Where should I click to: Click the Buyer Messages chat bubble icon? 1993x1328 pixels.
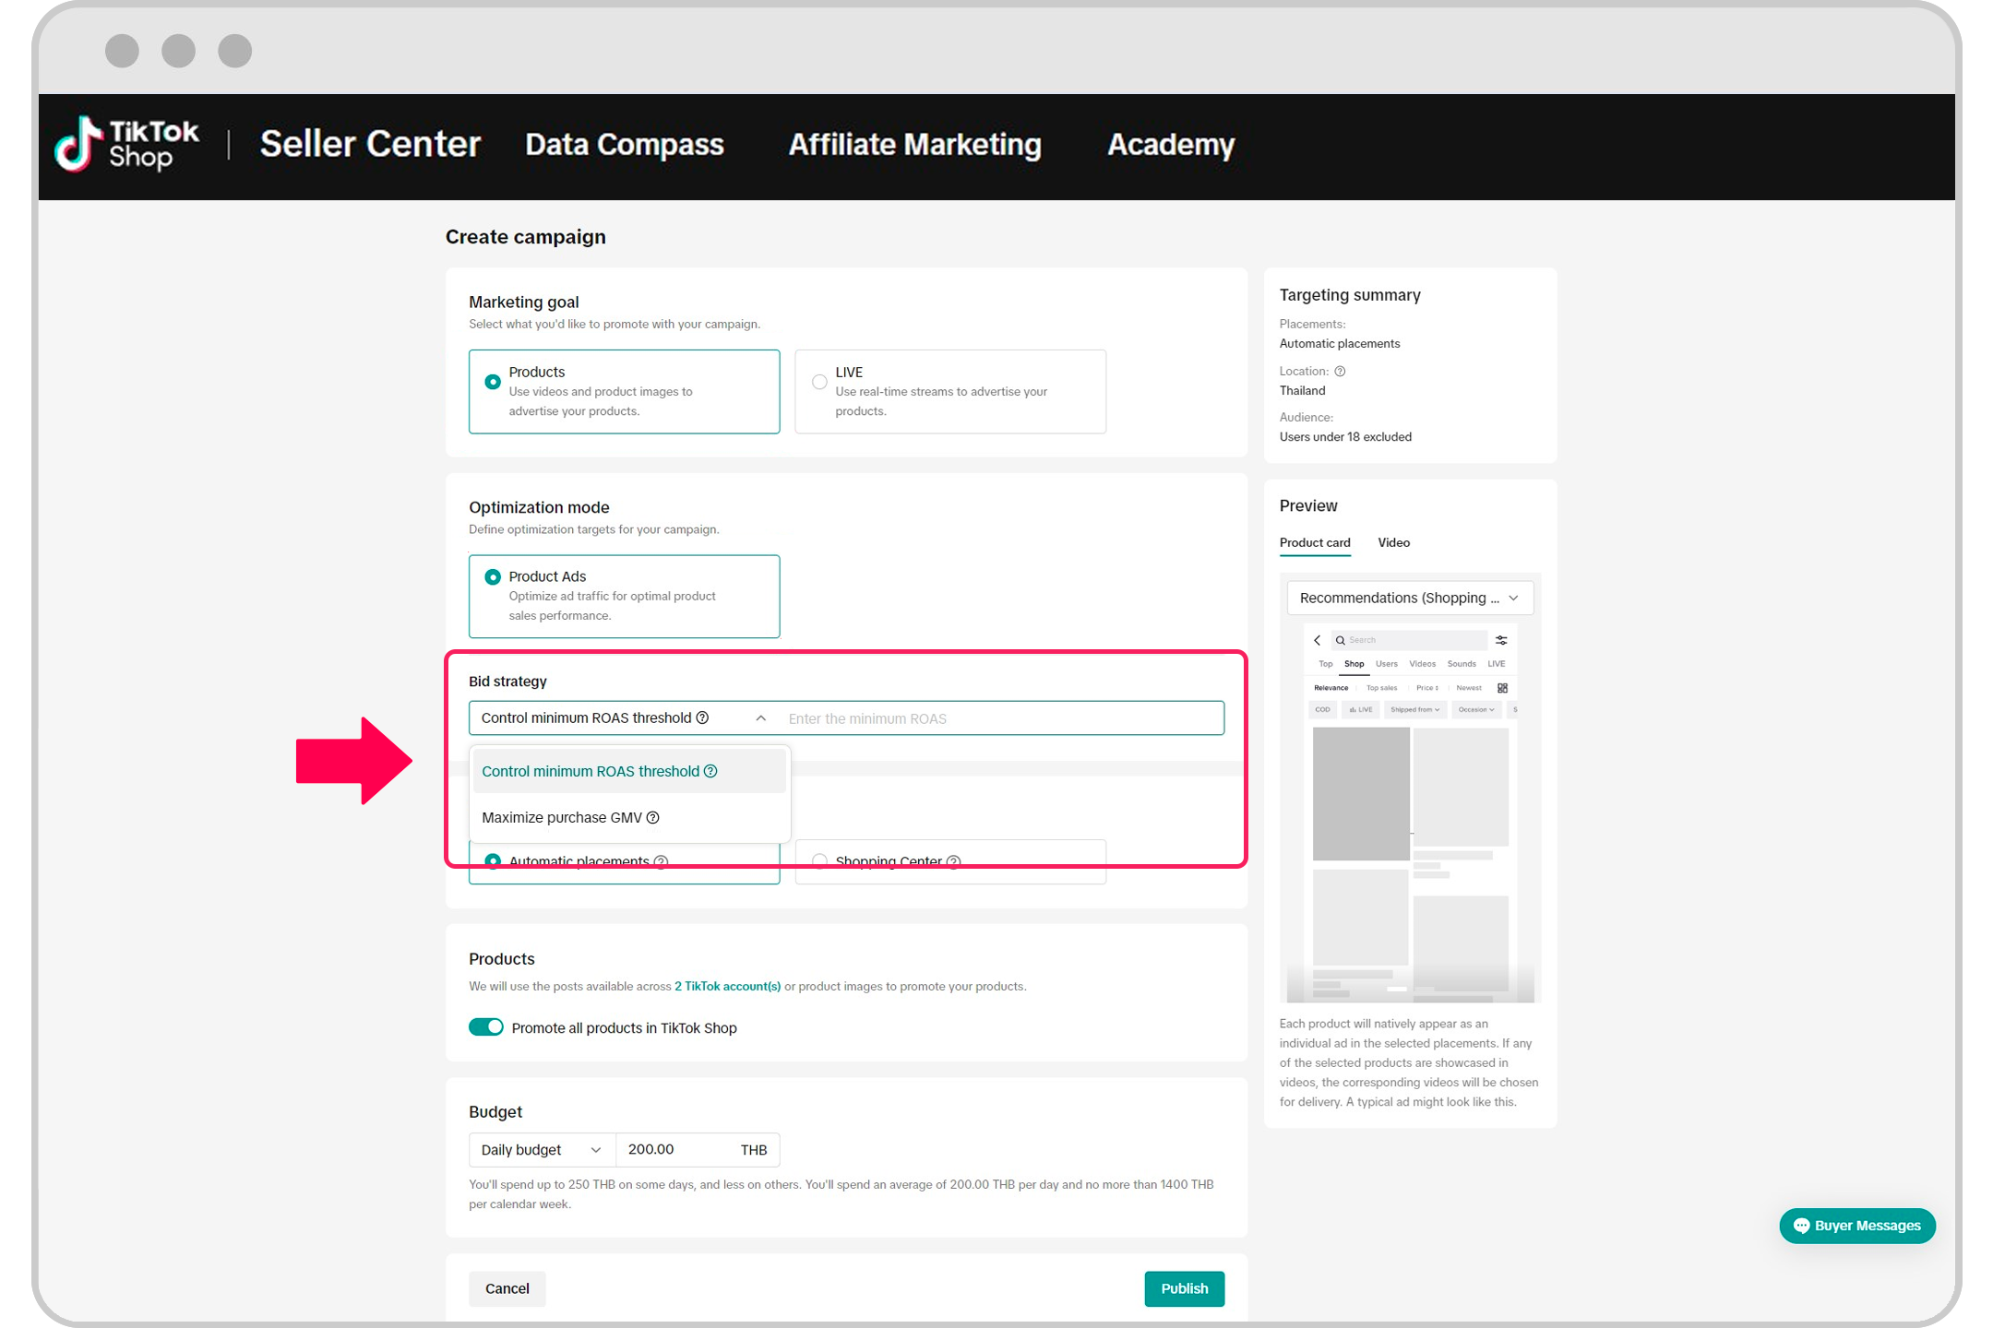[x=1800, y=1226]
